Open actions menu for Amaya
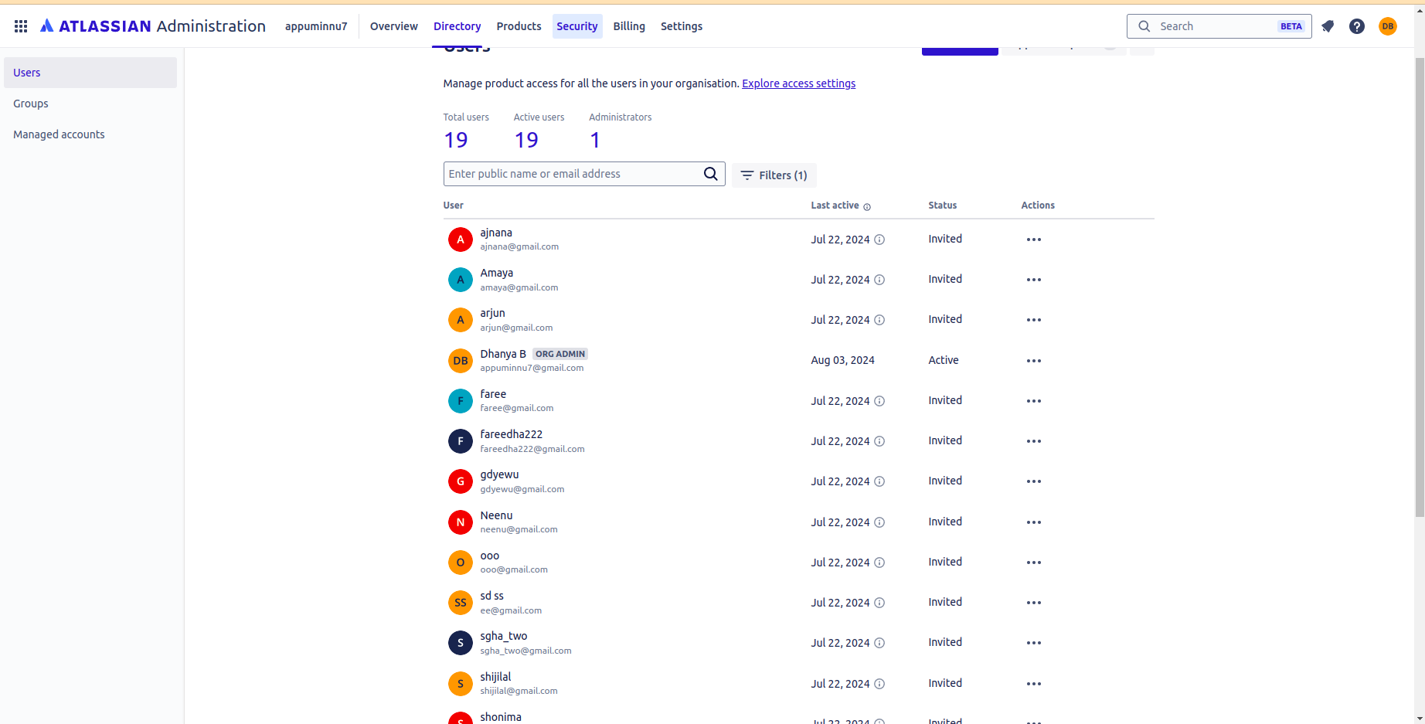 coord(1033,280)
